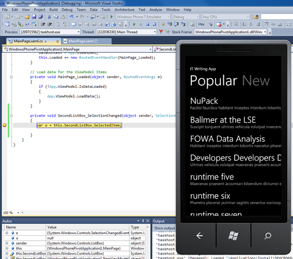Click the Toggle Bookmark icon

click(74, 24)
